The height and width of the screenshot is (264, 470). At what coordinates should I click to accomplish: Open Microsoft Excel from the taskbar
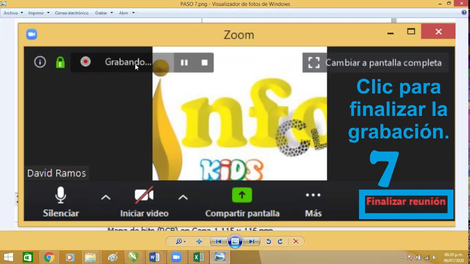tap(198, 257)
